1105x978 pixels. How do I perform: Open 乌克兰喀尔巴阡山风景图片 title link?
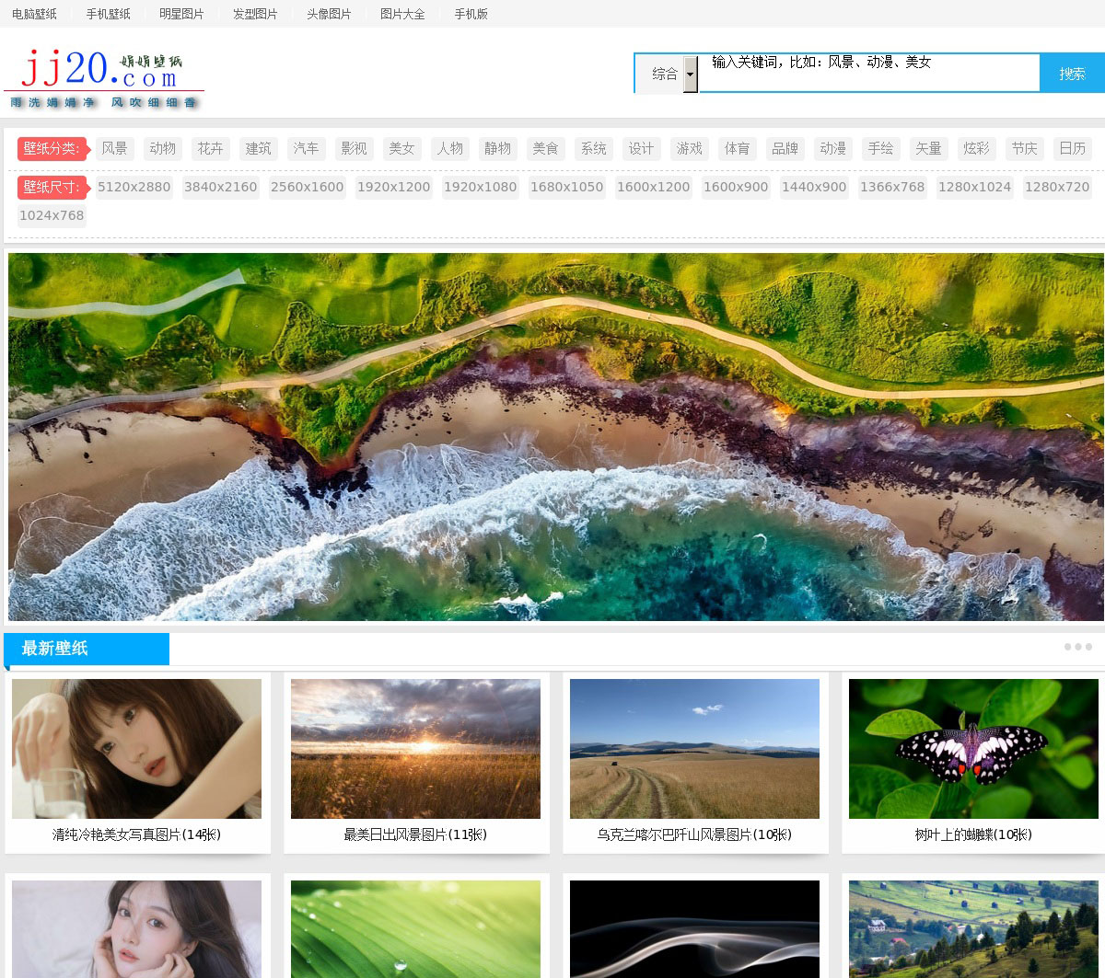point(694,835)
